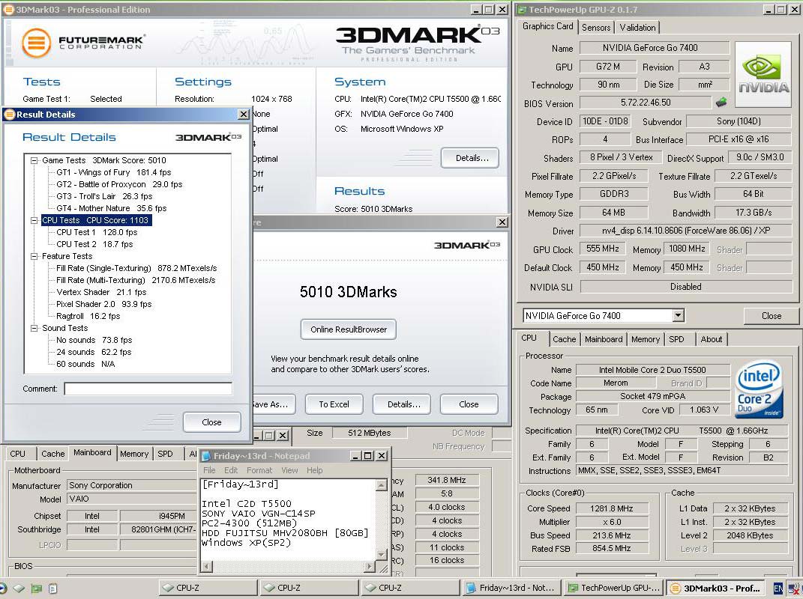Select the Pixel Shader 2.0 result row
The width and height of the screenshot is (803, 599).
(104, 304)
